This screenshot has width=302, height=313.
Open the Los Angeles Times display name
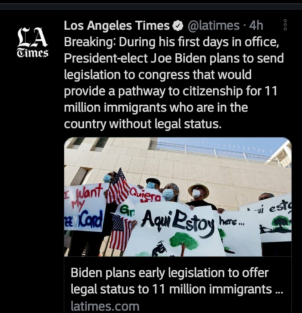tap(117, 26)
